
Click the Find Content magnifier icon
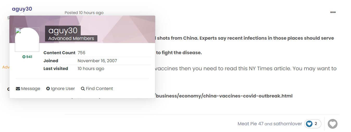pyautogui.click(x=83, y=89)
